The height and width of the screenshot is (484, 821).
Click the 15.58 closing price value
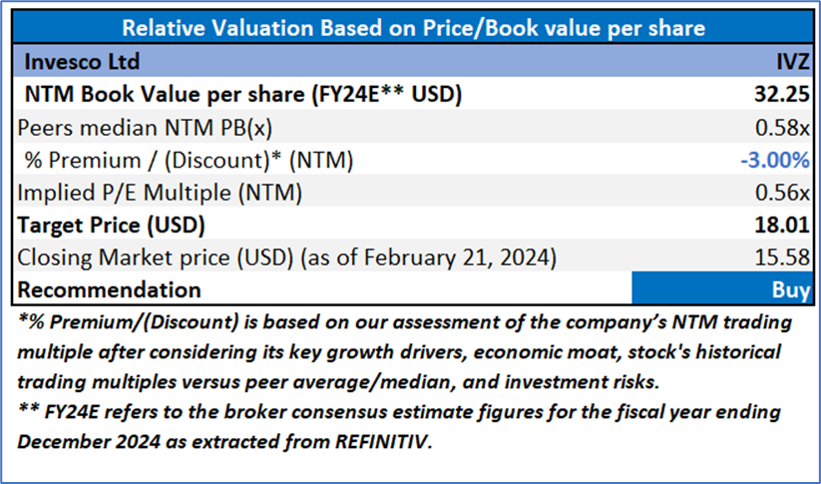782,257
